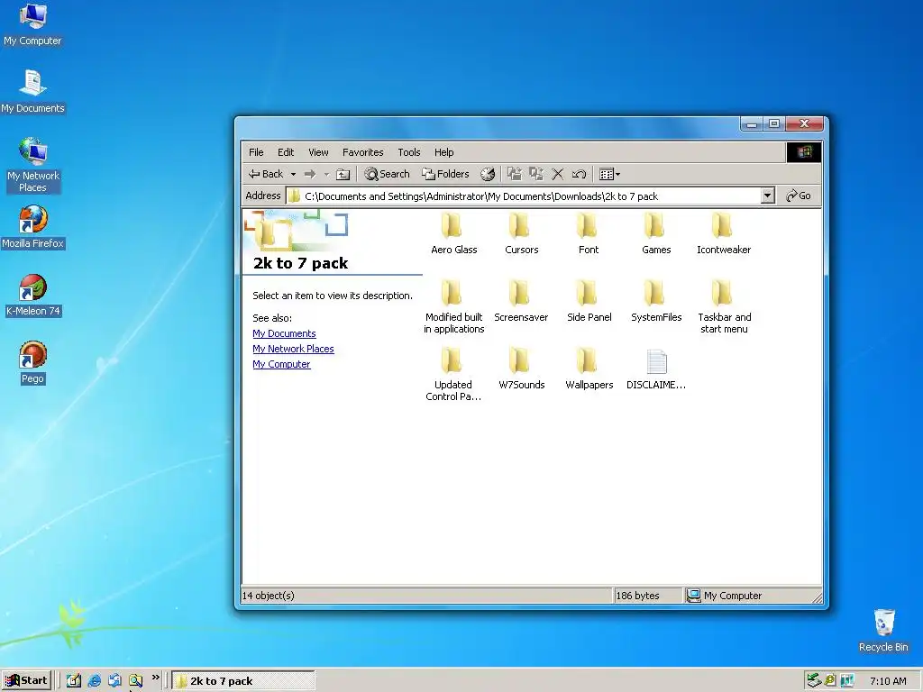
Task: Click the Go button
Action: pos(799,196)
